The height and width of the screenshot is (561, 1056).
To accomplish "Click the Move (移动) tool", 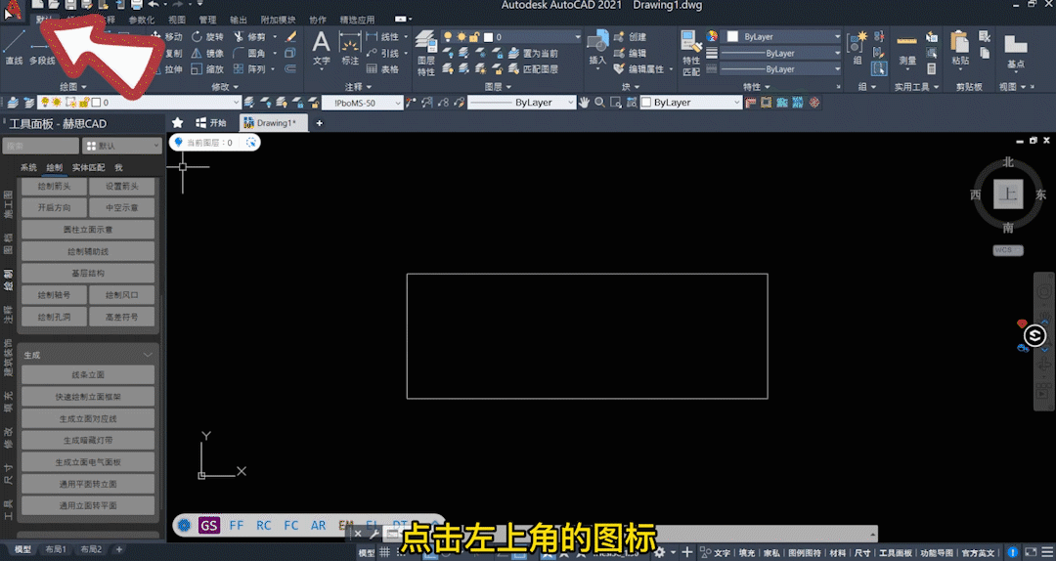I will [x=168, y=36].
